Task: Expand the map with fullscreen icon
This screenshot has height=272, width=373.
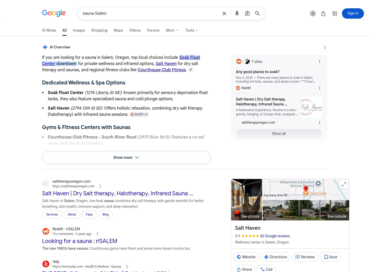Action: click(x=344, y=184)
